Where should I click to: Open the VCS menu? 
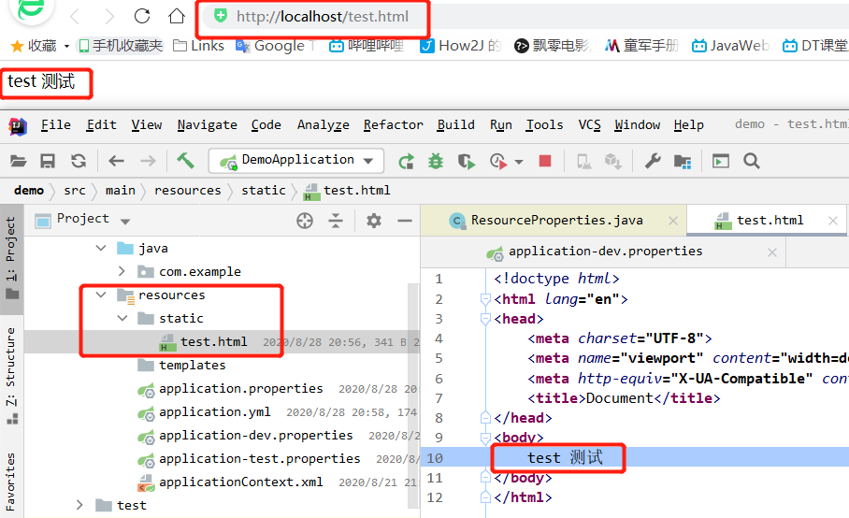tap(589, 125)
